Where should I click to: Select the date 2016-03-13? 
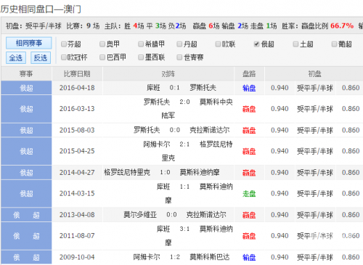77,109
